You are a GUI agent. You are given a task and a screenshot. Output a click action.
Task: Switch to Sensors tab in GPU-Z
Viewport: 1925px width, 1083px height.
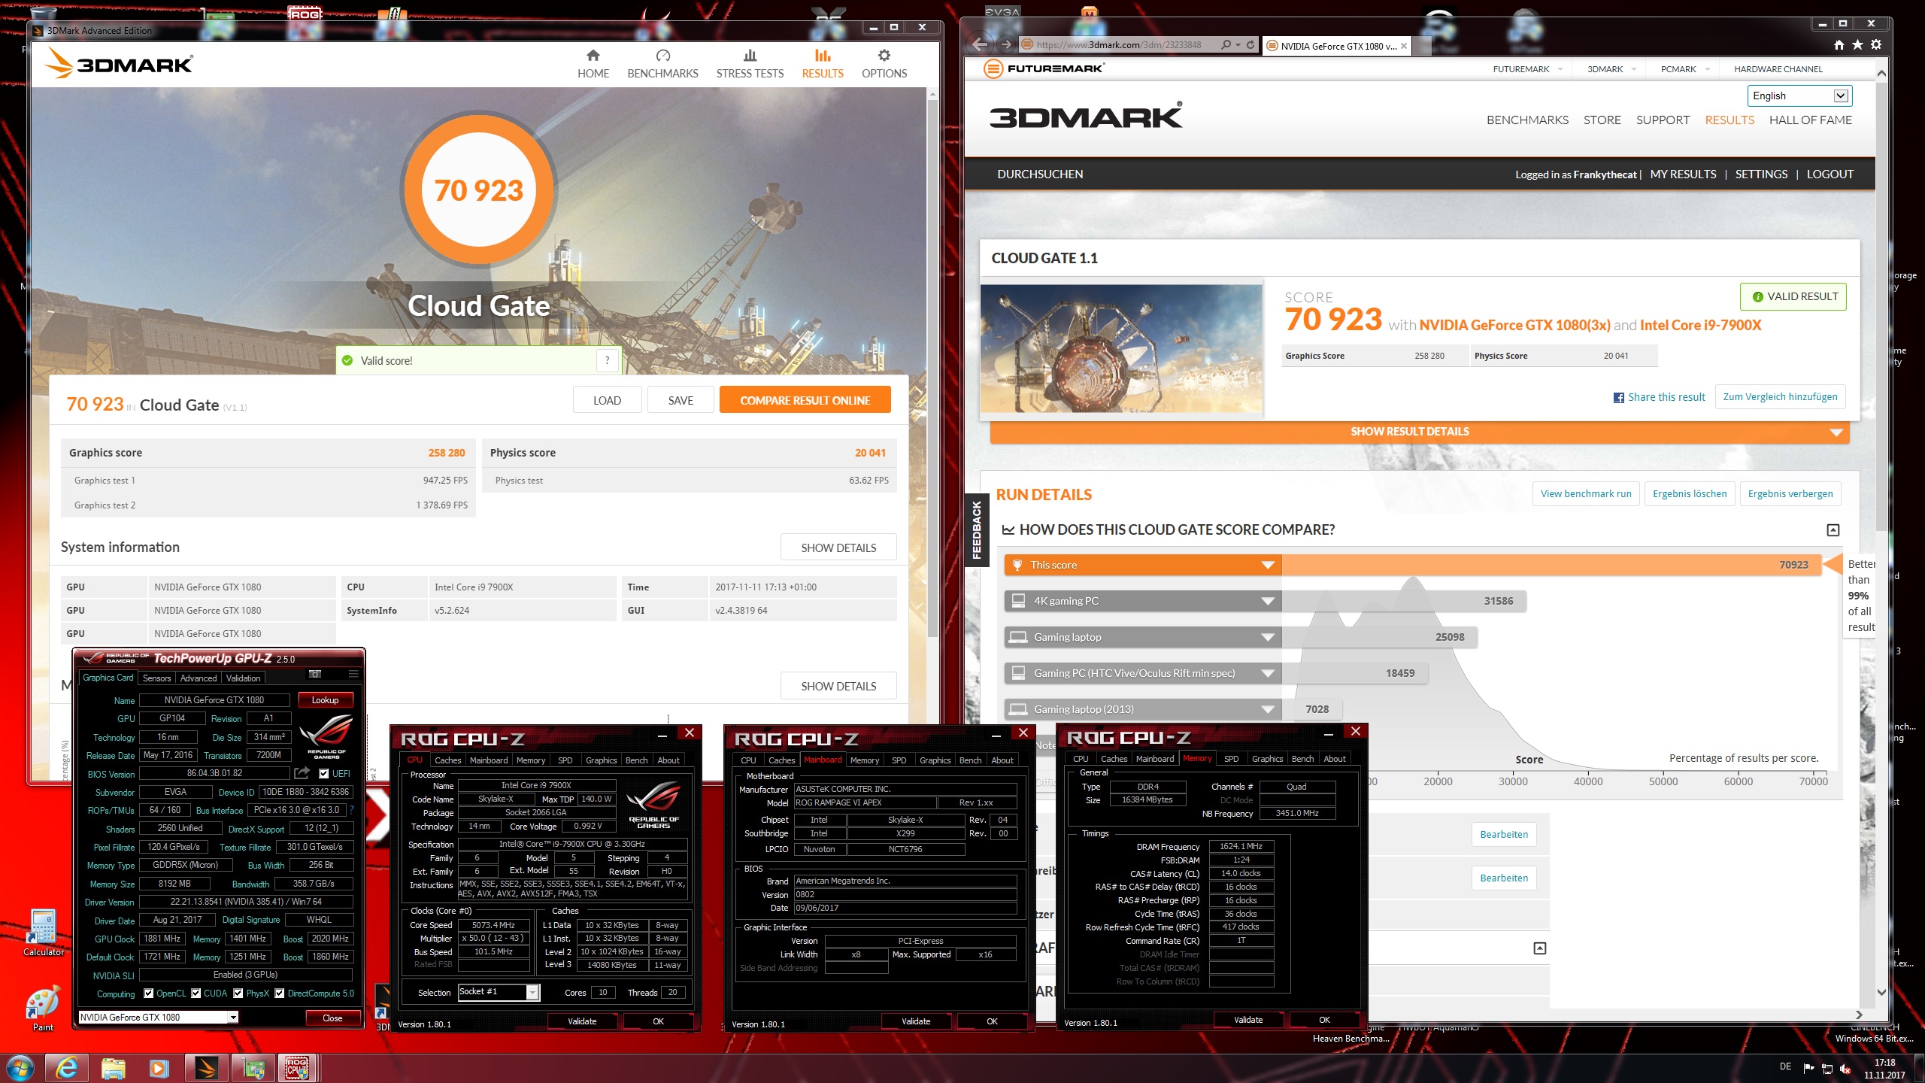[x=156, y=678]
